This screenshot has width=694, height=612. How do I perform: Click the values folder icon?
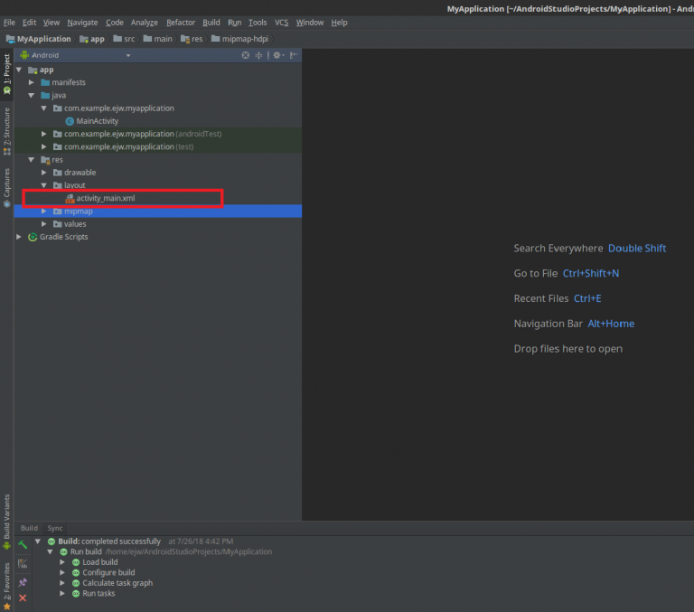(x=58, y=224)
